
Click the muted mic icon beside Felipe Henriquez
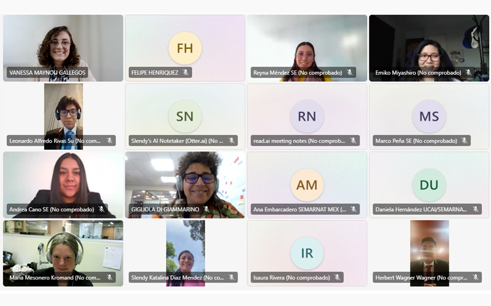pyautogui.click(x=186, y=72)
